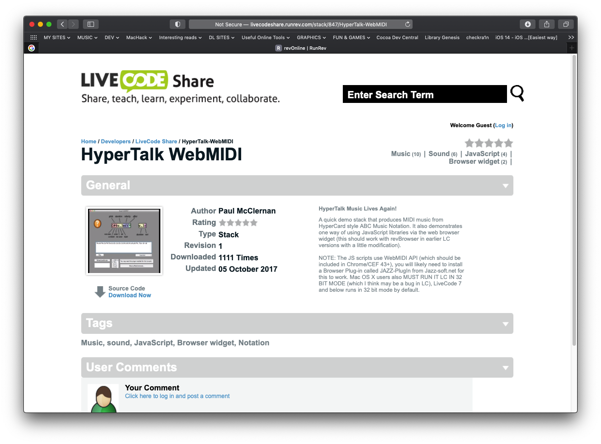
Task: Click the page vertical scrollbar
Action: pyautogui.click(x=574, y=200)
